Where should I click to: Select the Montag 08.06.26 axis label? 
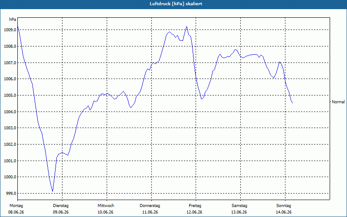click(16, 209)
